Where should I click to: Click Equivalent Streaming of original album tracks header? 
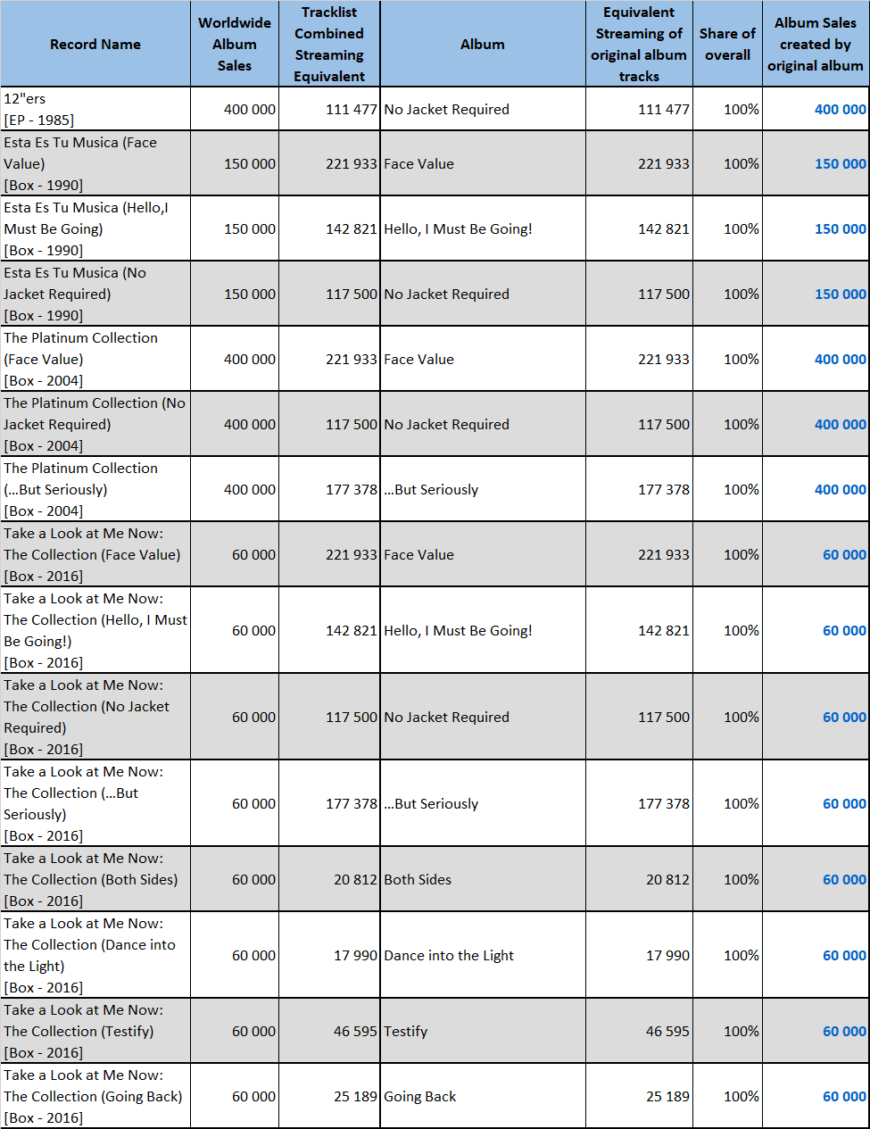click(639, 44)
